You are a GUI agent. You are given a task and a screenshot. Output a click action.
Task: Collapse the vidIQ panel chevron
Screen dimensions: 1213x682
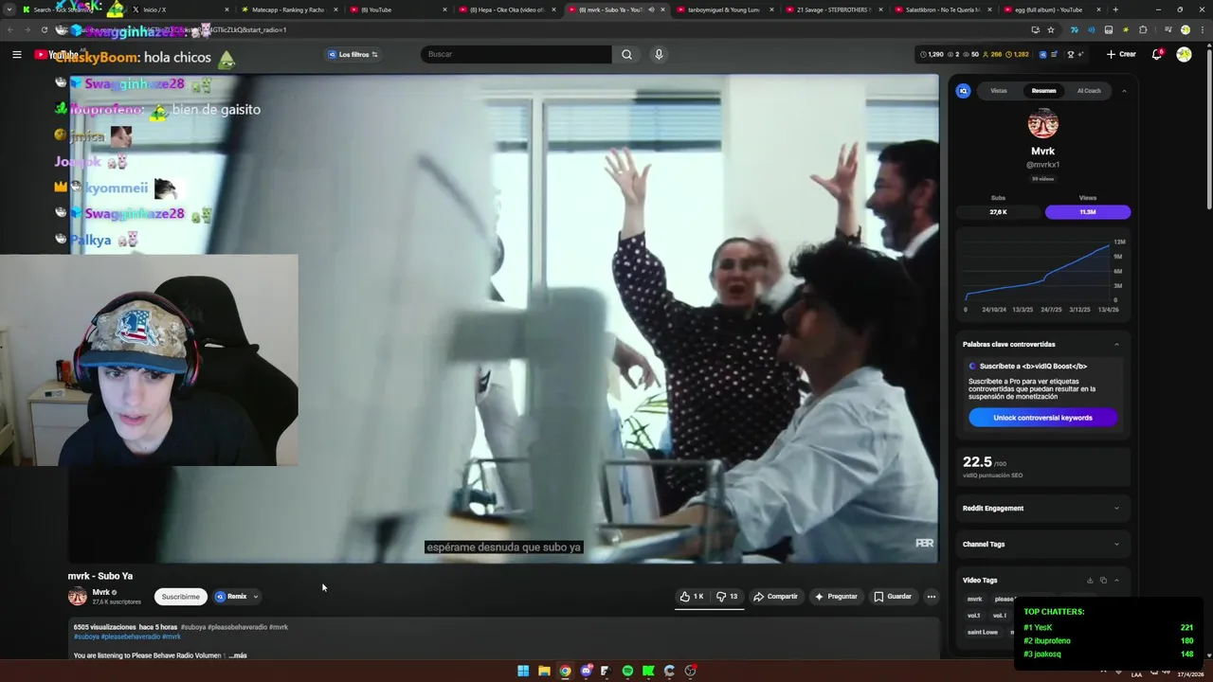coord(1124,91)
